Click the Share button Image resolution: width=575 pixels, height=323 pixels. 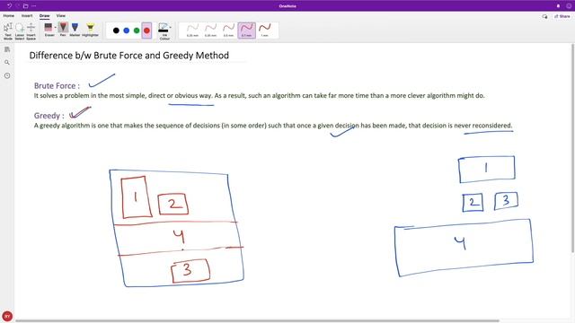tap(562, 16)
